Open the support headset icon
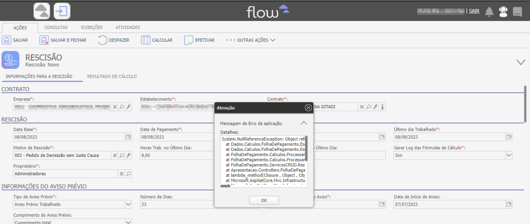 point(503,12)
